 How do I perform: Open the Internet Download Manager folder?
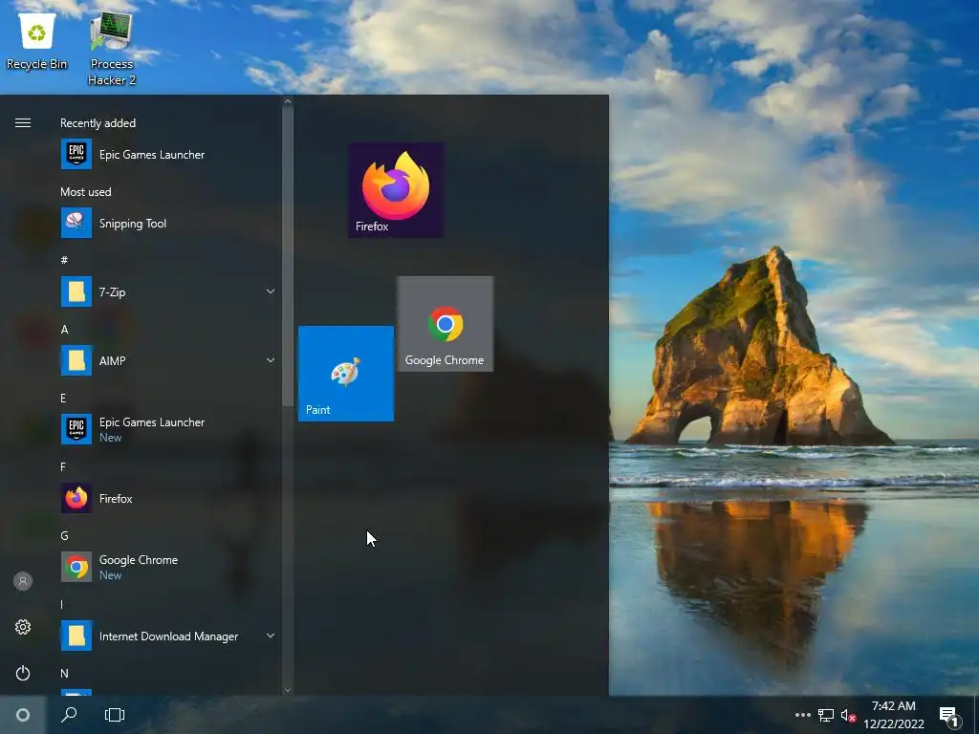tap(167, 636)
